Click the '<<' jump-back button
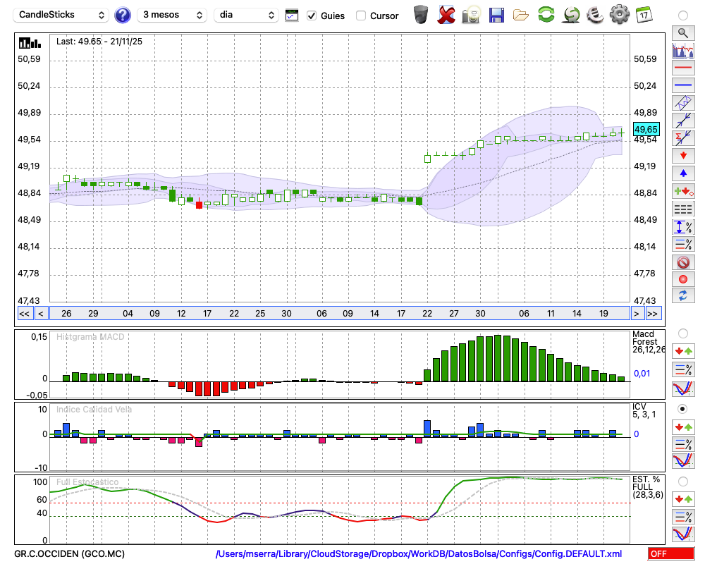The height and width of the screenshot is (564, 705). click(24, 314)
